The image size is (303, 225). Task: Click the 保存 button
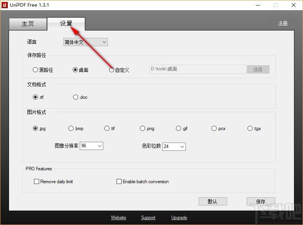(261, 202)
